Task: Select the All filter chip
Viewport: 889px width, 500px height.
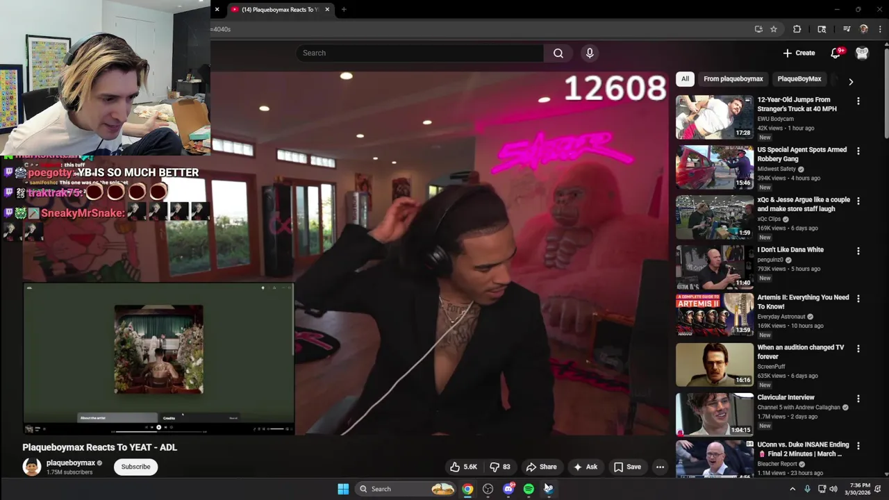Action: tap(685, 79)
